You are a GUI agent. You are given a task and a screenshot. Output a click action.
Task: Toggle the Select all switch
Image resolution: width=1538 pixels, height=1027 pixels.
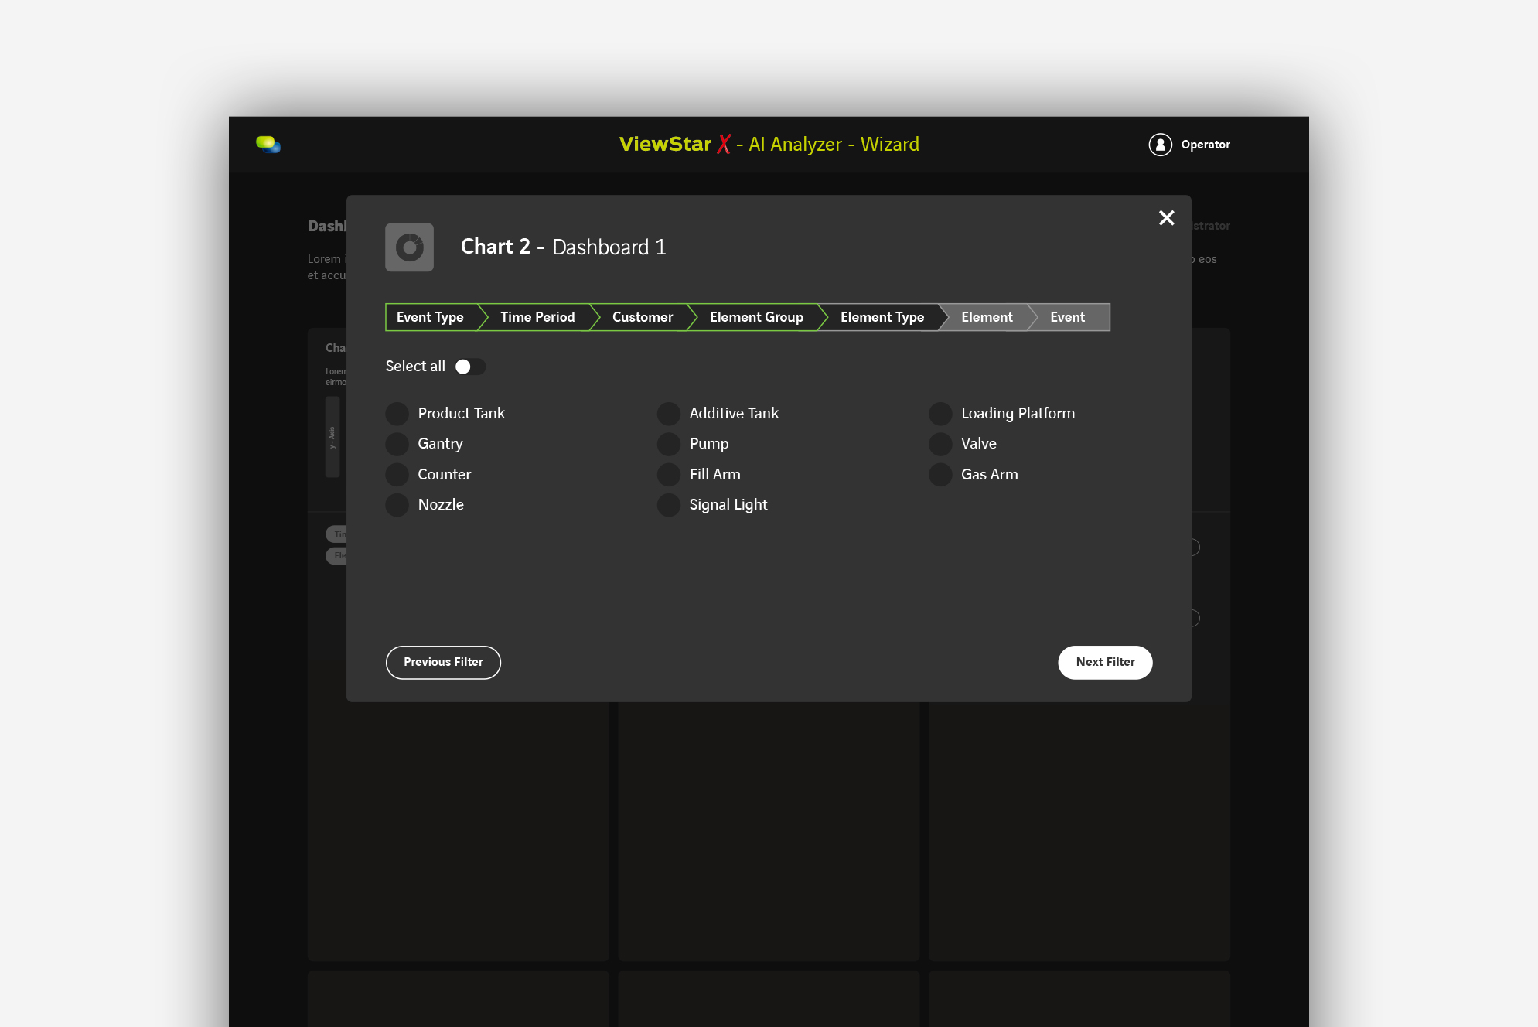470,367
